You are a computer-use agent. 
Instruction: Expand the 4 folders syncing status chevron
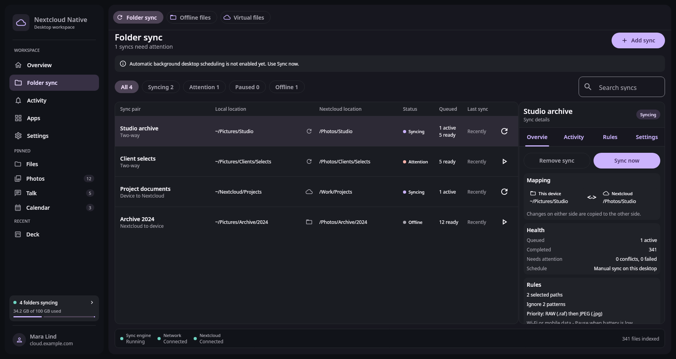pyautogui.click(x=92, y=302)
